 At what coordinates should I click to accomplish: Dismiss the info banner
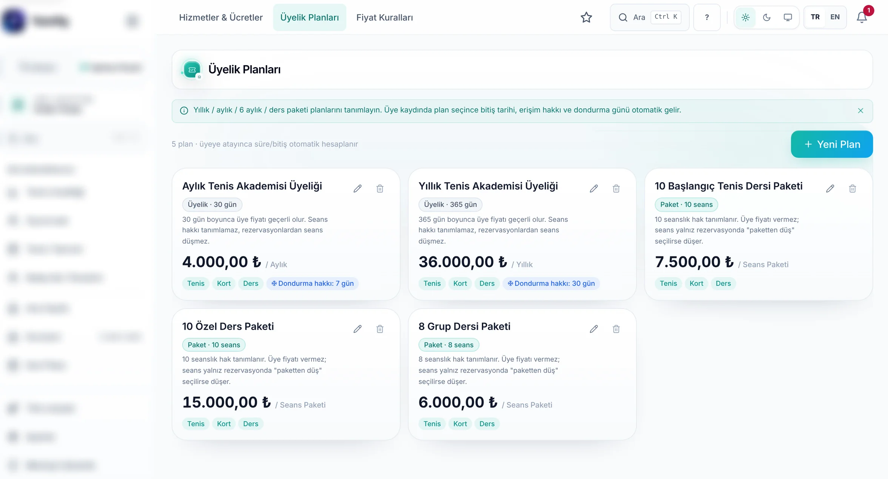click(x=860, y=111)
